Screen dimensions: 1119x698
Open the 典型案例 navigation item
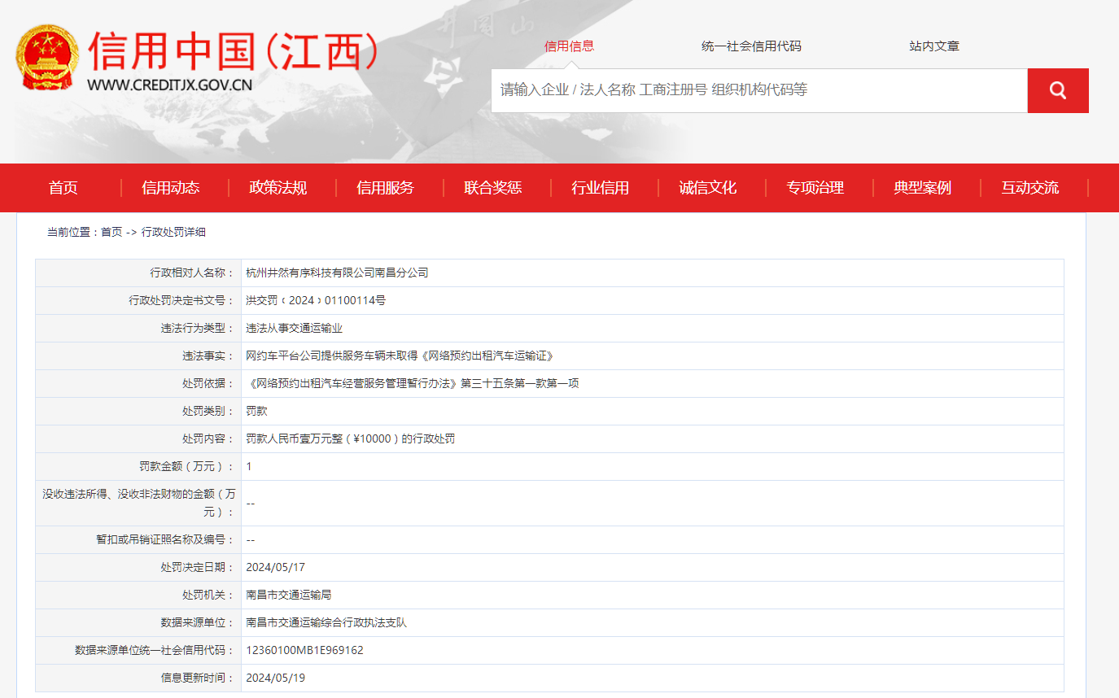click(922, 188)
